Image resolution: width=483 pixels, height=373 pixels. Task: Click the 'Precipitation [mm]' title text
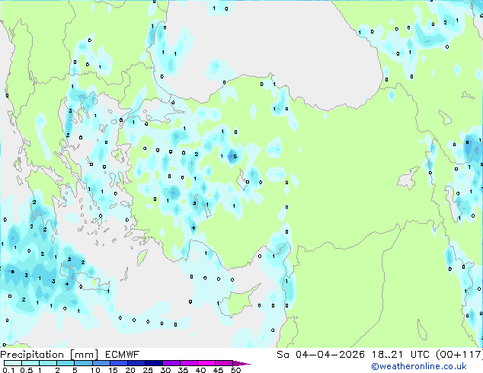[50, 355]
